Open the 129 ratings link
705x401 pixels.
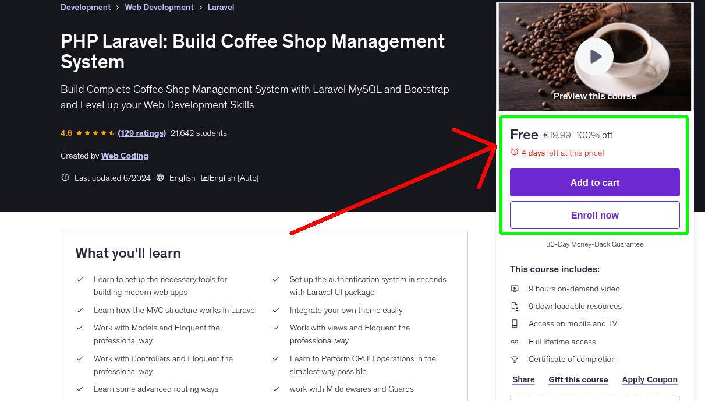[x=142, y=133]
